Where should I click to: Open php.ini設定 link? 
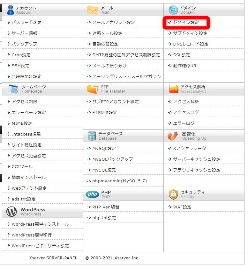(x=104, y=218)
